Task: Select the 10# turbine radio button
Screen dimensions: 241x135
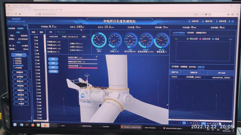Action: coord(36,54)
